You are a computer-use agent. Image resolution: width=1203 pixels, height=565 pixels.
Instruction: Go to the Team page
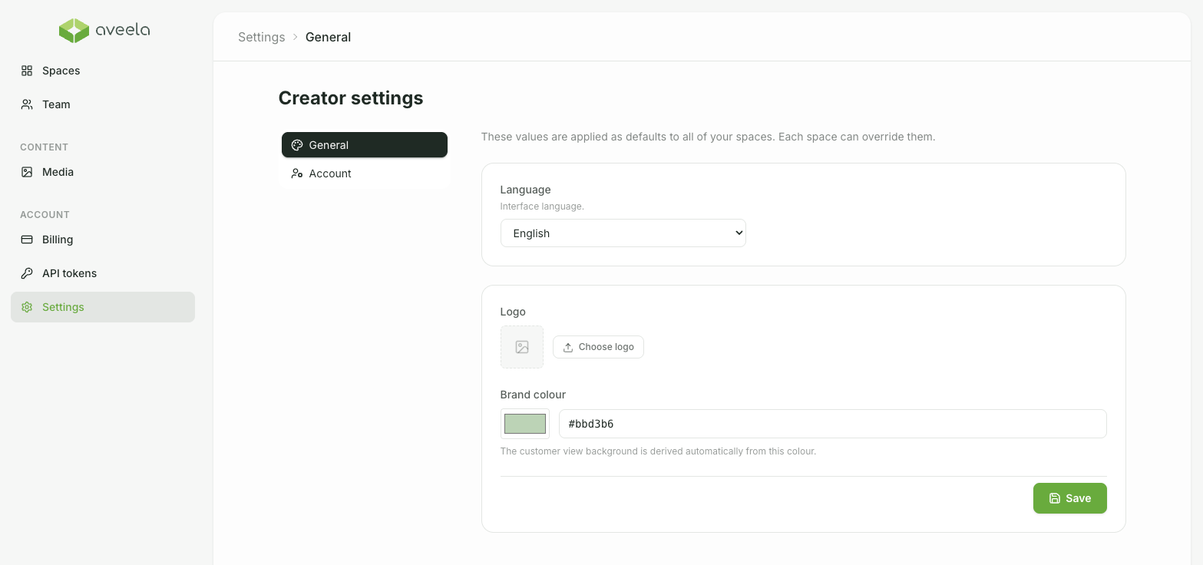pyautogui.click(x=103, y=104)
